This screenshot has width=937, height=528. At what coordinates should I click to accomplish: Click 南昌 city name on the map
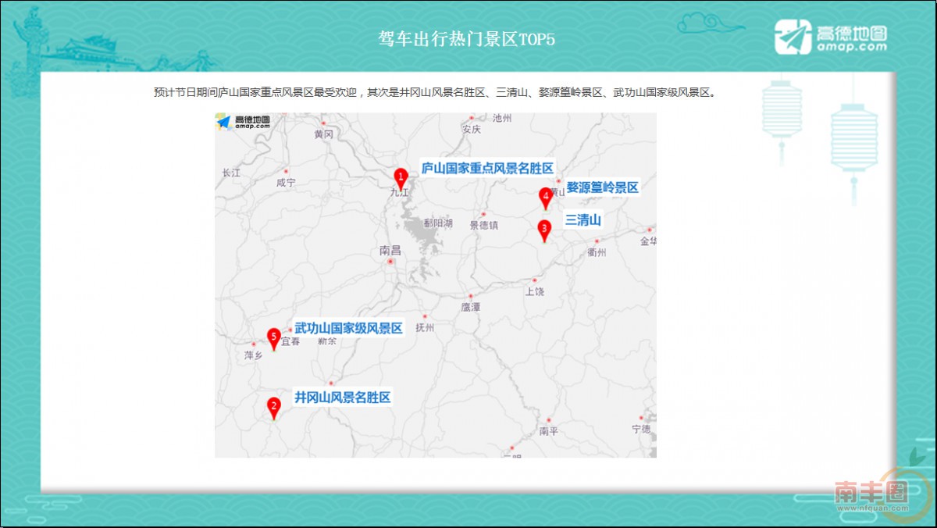click(x=390, y=251)
